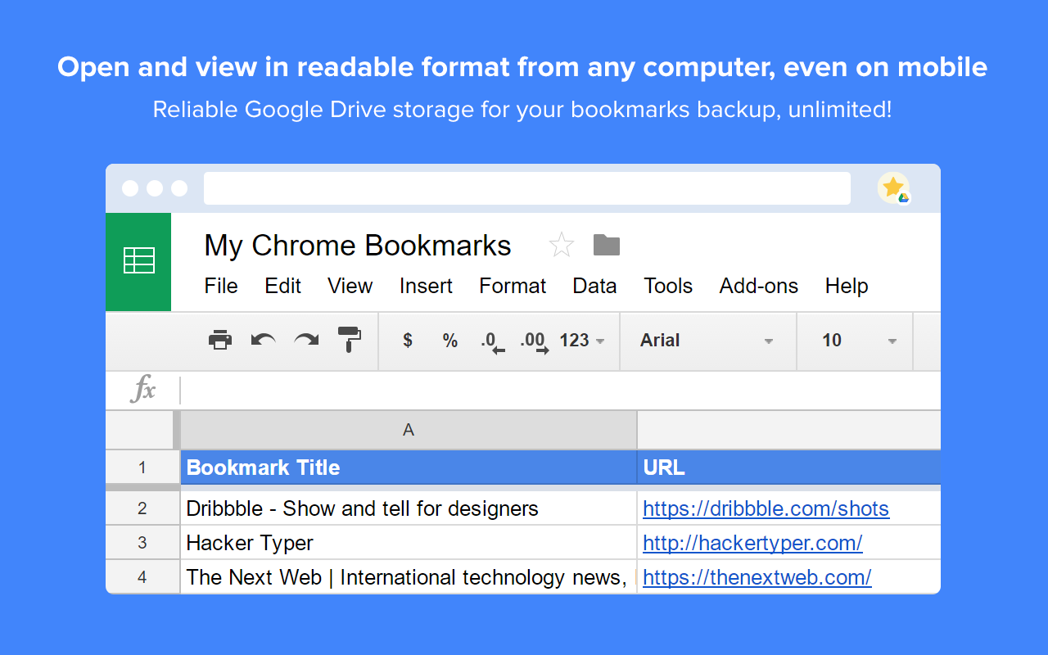Star the My Chrome Bookmarks spreadsheet

[562, 244]
